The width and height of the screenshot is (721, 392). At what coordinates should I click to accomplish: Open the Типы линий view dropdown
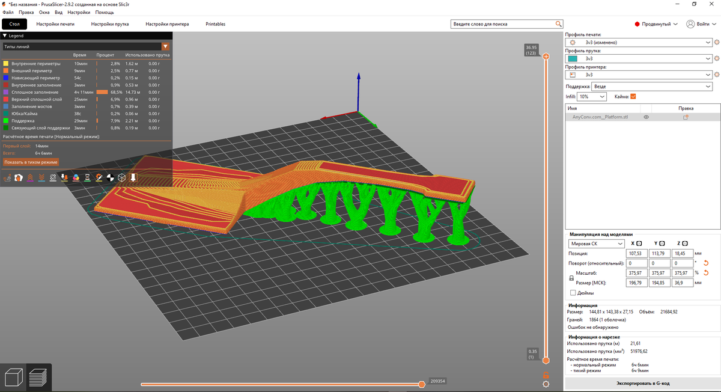pyautogui.click(x=86, y=46)
